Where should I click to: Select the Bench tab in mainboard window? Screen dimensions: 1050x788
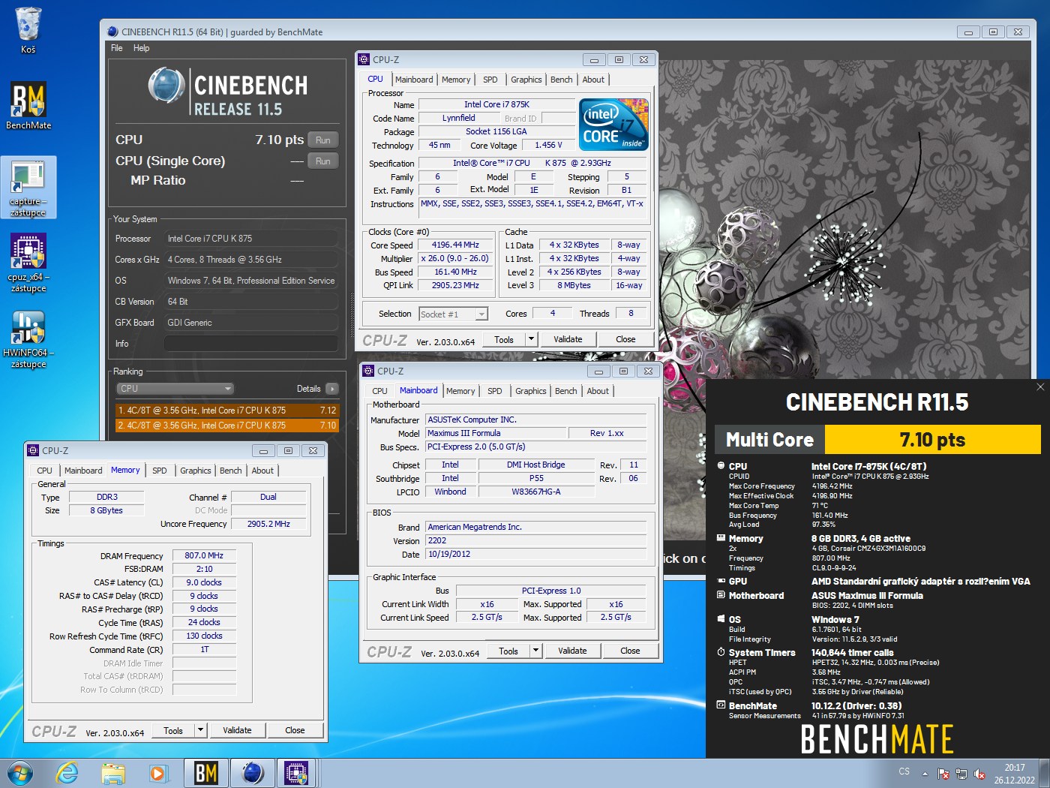click(x=565, y=391)
